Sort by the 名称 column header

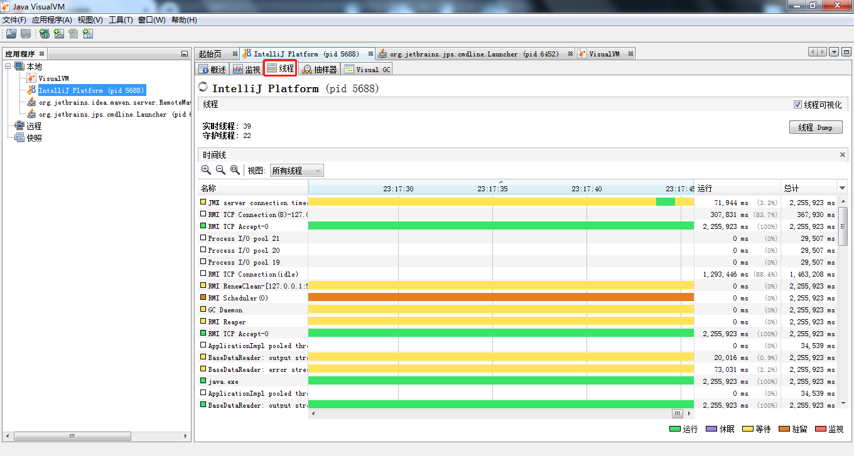(x=253, y=188)
